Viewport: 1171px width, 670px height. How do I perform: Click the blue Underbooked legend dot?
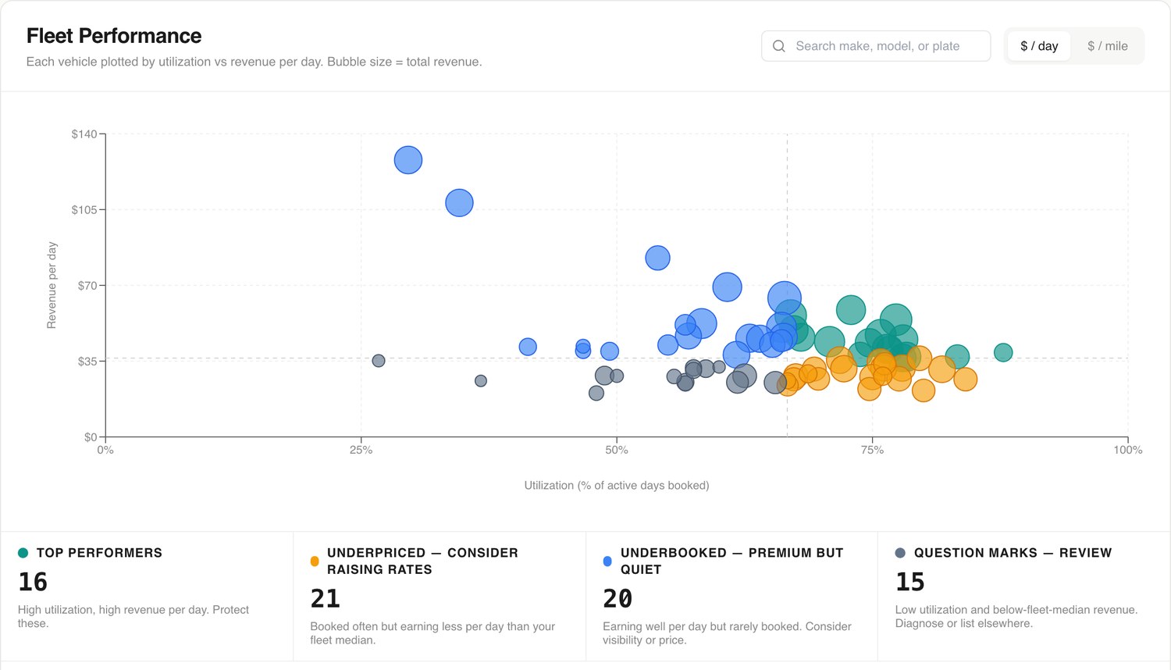coord(607,561)
